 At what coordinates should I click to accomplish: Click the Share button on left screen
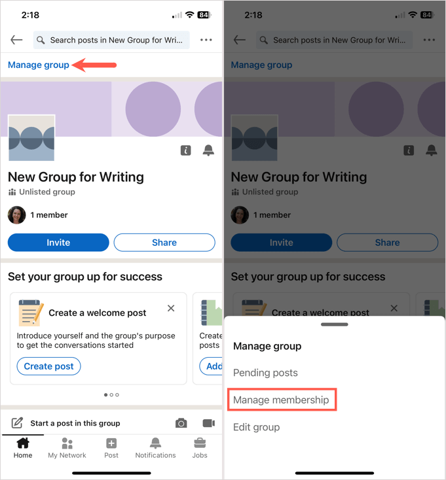tap(164, 243)
